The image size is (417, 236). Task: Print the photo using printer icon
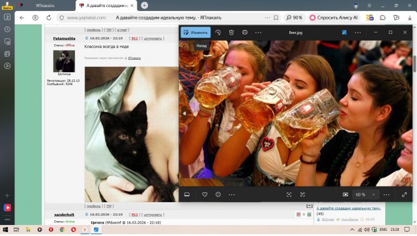(245, 33)
